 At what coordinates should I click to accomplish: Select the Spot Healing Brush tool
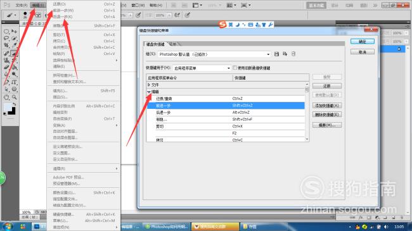[6, 53]
